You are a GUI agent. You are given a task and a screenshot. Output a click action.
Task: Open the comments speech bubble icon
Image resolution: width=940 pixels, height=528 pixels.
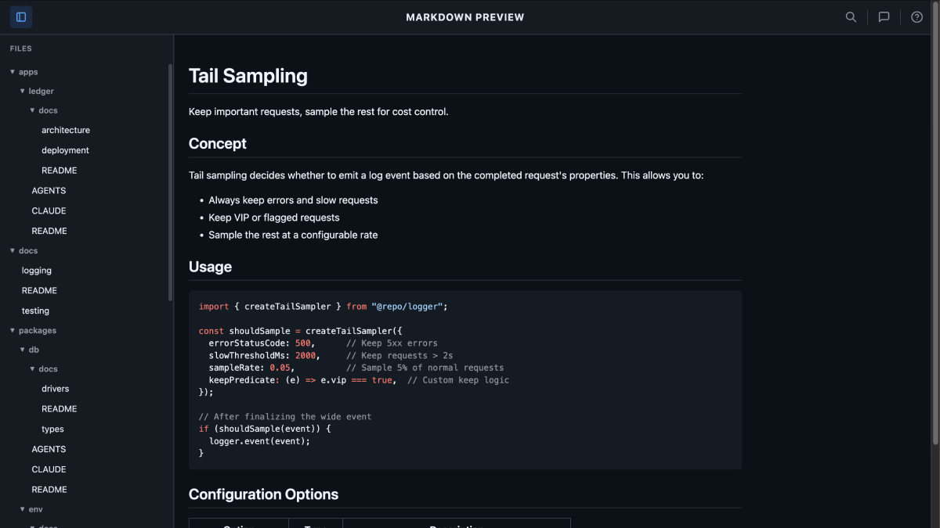tap(884, 17)
